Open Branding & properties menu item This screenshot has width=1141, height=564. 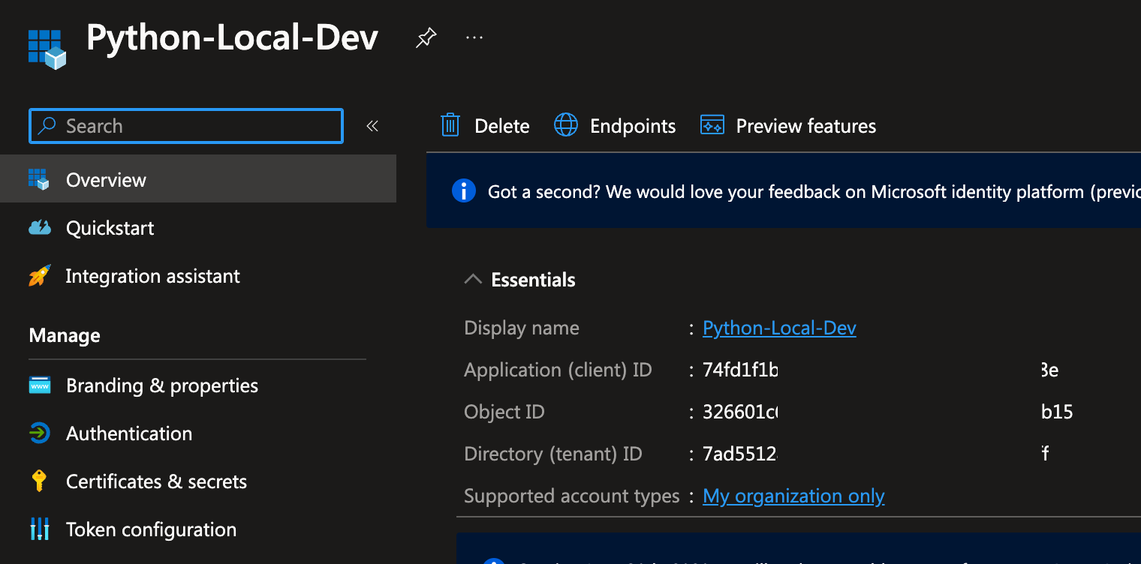click(161, 385)
